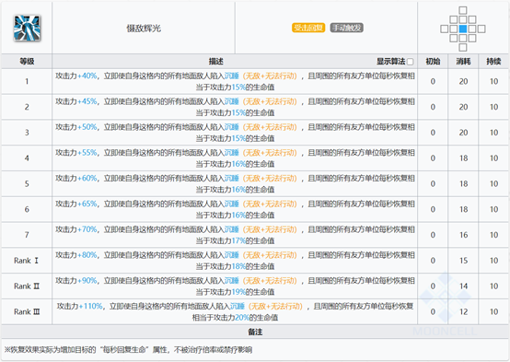This screenshot has height=362, width=510.
Task: Click the 初始 column header
Action: [x=433, y=61]
